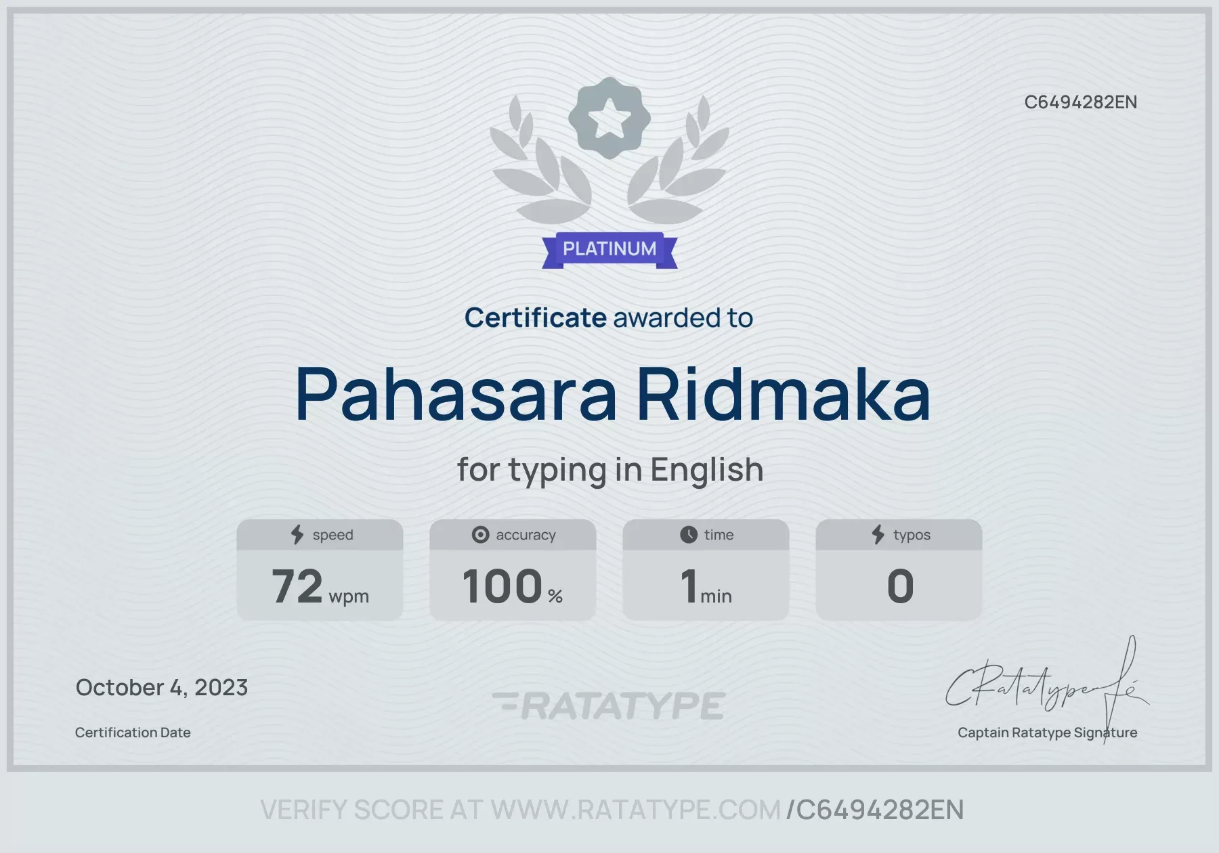The image size is (1219, 853).
Task: Click the lightning bolt icon beside speed
Action: tap(297, 535)
